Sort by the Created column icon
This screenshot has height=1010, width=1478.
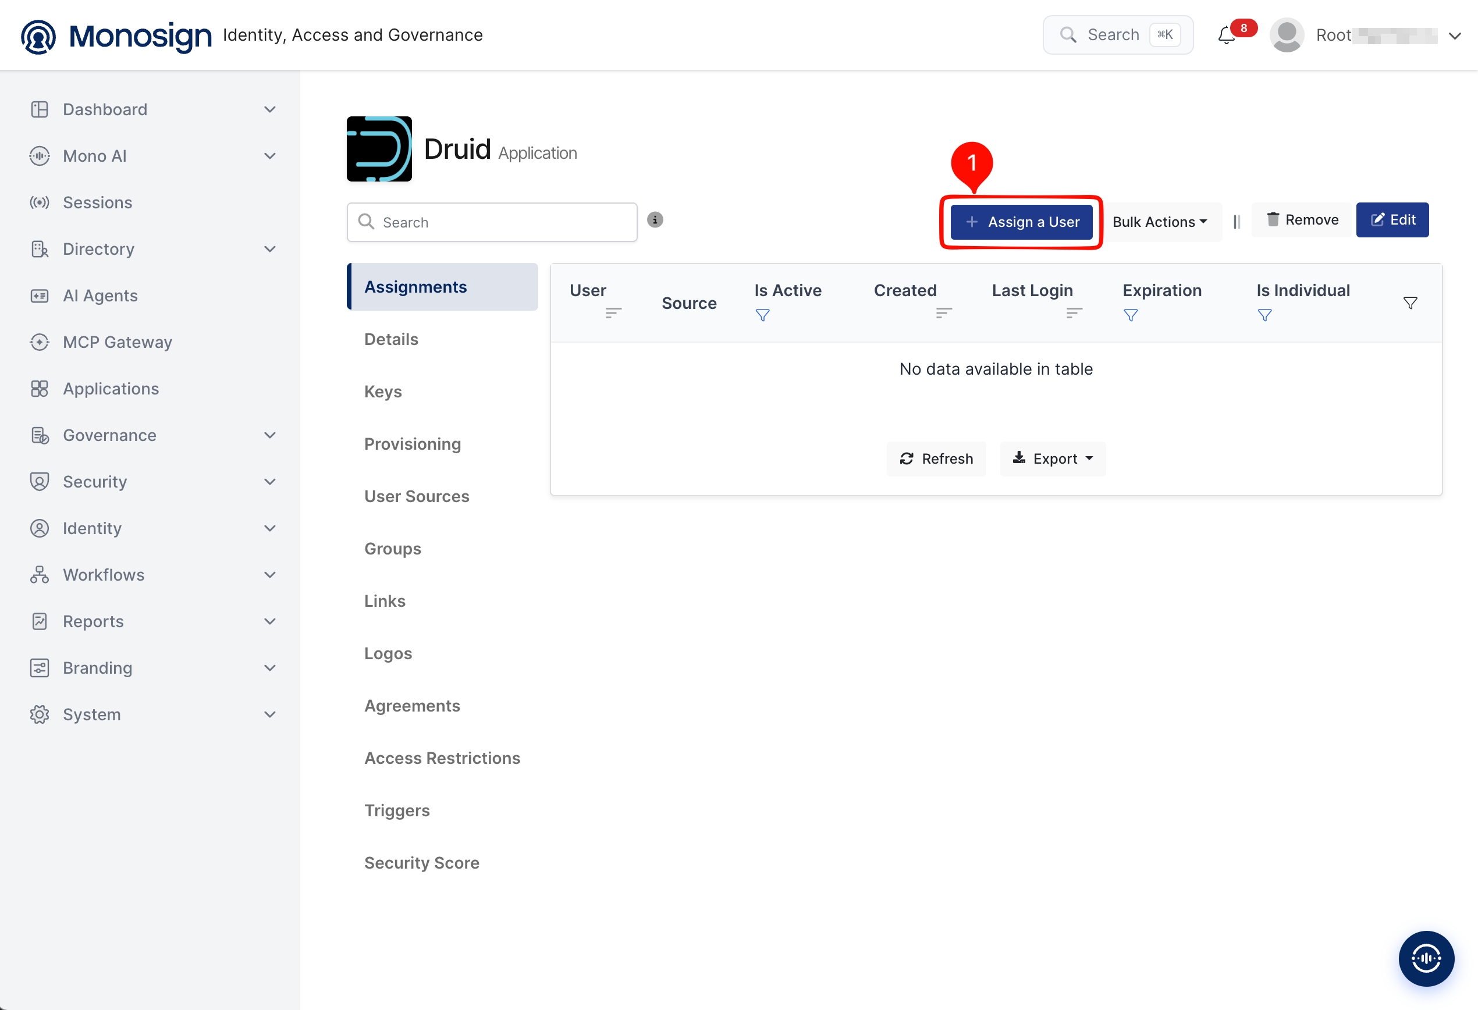944,313
